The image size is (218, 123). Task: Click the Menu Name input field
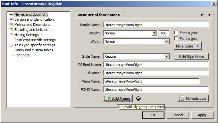tap(151, 81)
